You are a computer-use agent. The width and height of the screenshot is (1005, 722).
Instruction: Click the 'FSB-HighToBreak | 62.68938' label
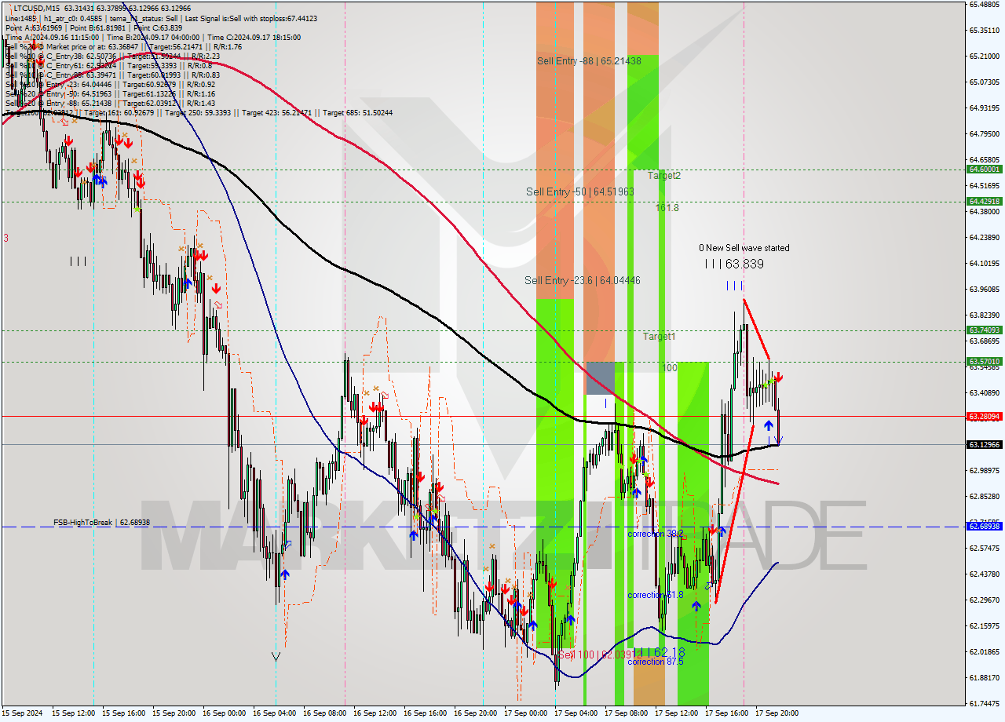click(x=101, y=522)
